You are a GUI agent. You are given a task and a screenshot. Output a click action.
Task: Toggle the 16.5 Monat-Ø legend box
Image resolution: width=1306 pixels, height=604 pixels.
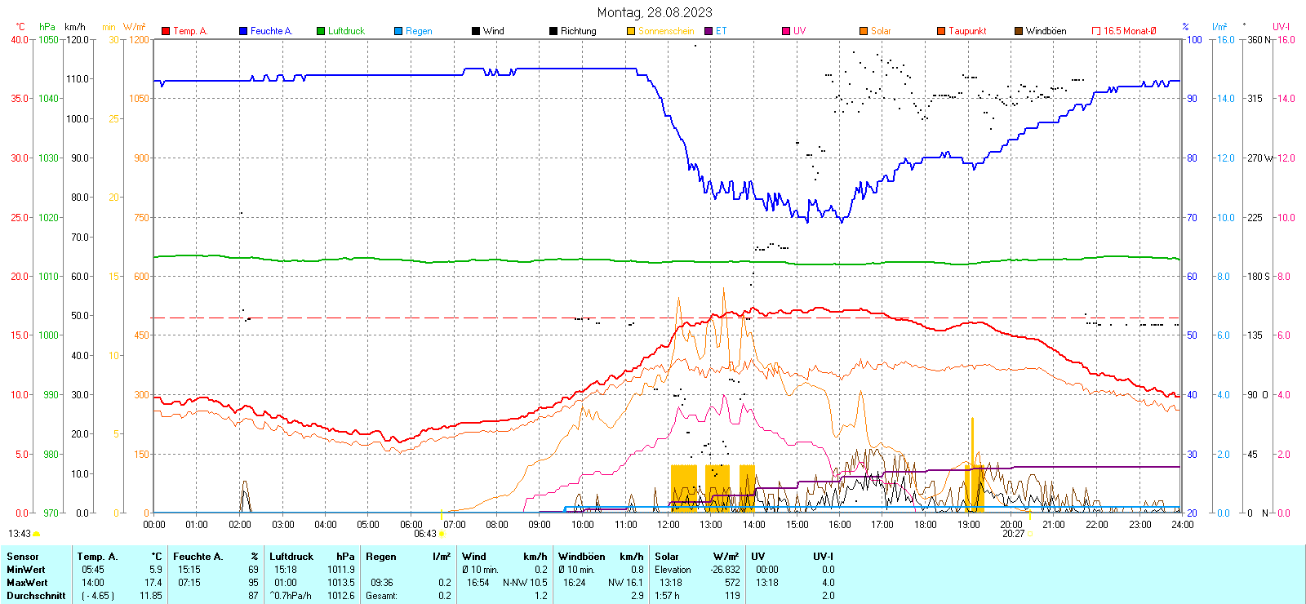click(1096, 31)
